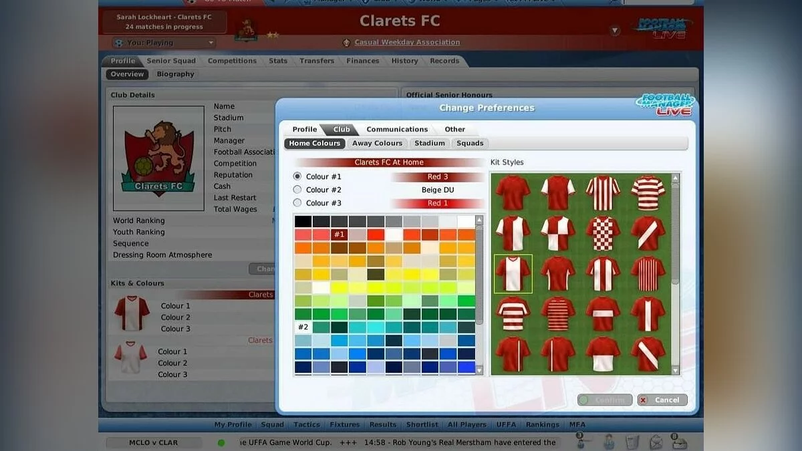Open the Profile tab in Change Preferences dialog
Screen dimensions: 802x451
click(305, 130)
